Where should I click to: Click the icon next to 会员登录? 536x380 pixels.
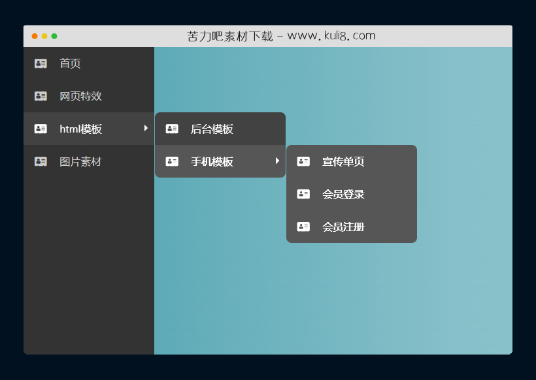pos(303,194)
